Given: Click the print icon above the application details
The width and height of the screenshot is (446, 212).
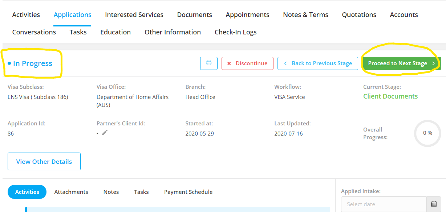Looking at the screenshot, I should (209, 63).
